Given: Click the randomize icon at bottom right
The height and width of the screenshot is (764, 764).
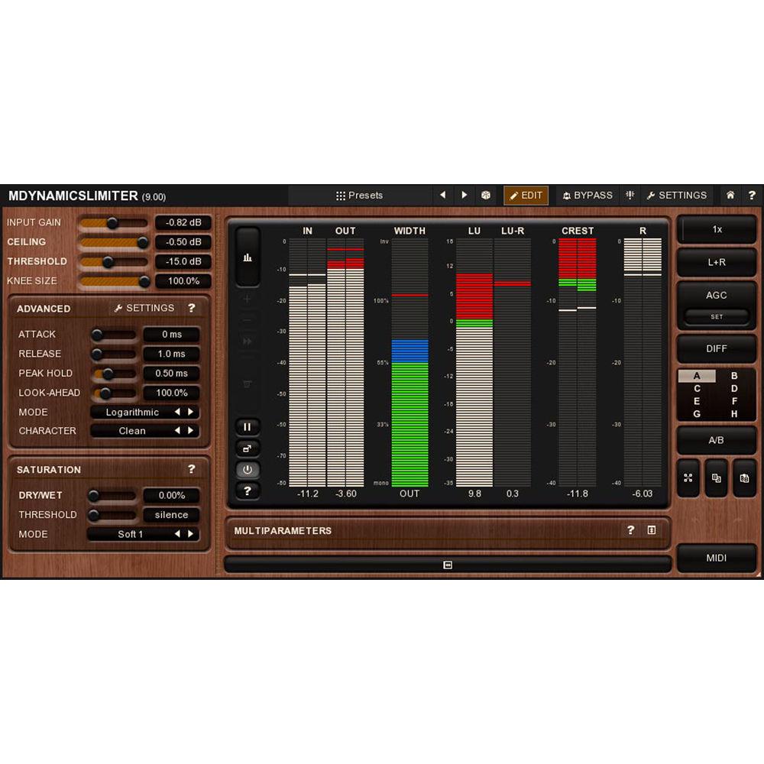Looking at the screenshot, I should coord(687,478).
